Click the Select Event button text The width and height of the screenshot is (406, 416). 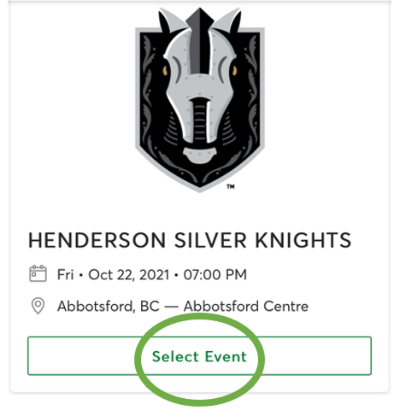tap(199, 356)
